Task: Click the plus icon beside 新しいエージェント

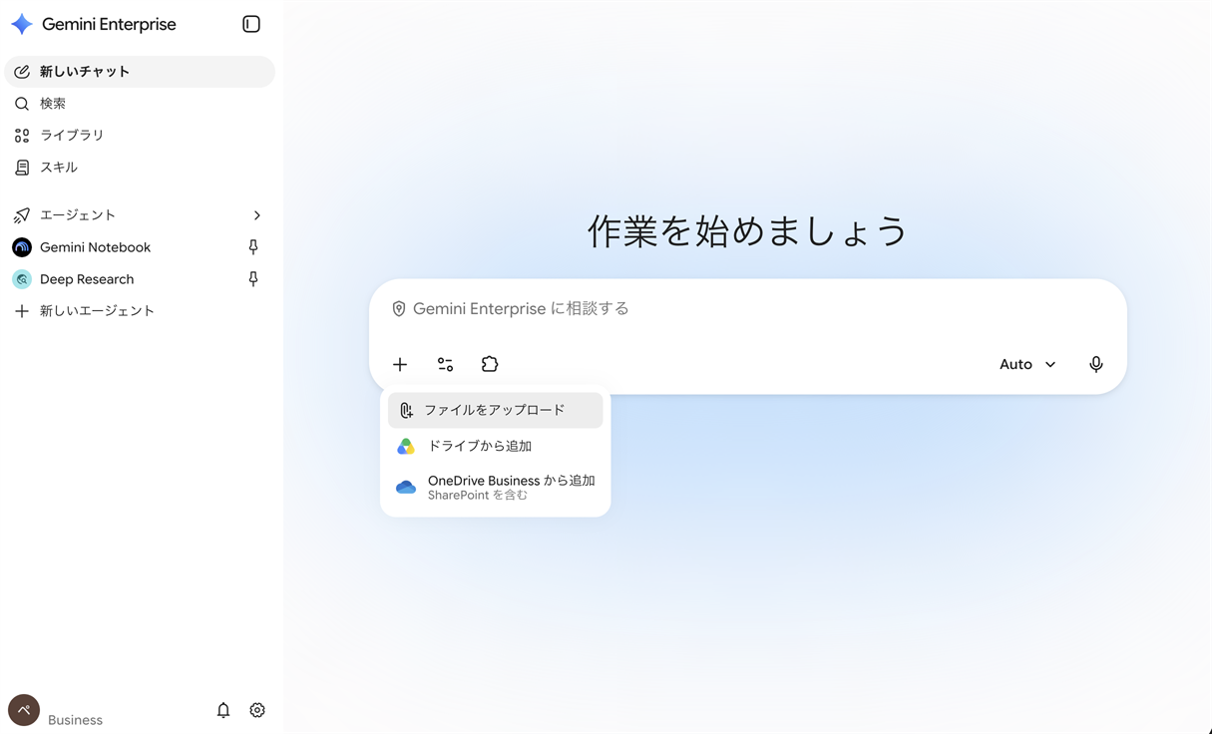Action: pyautogui.click(x=22, y=311)
